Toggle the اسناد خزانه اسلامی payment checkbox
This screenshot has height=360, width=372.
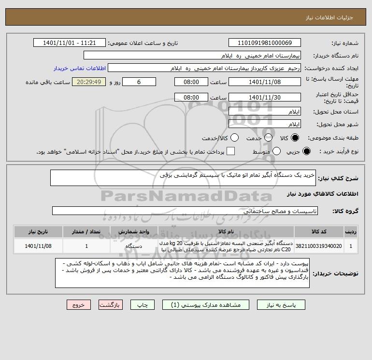pos(230,151)
